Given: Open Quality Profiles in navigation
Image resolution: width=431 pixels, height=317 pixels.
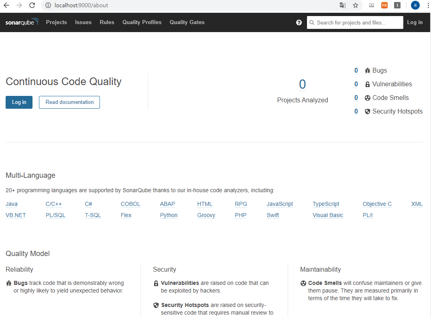Looking at the screenshot, I should coord(142,22).
